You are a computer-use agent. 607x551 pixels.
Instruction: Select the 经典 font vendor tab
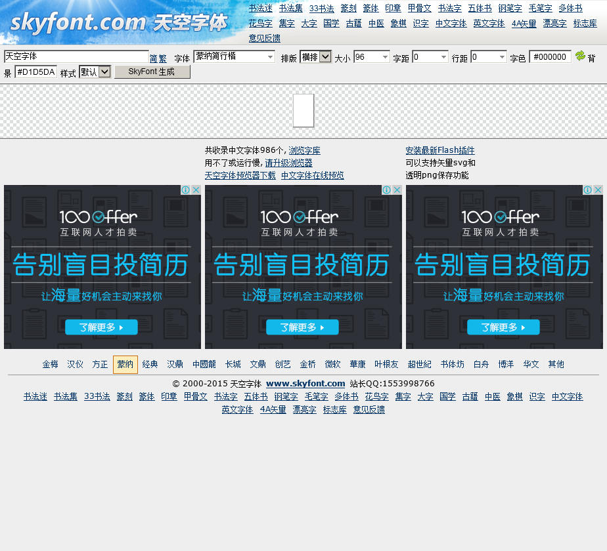150,364
